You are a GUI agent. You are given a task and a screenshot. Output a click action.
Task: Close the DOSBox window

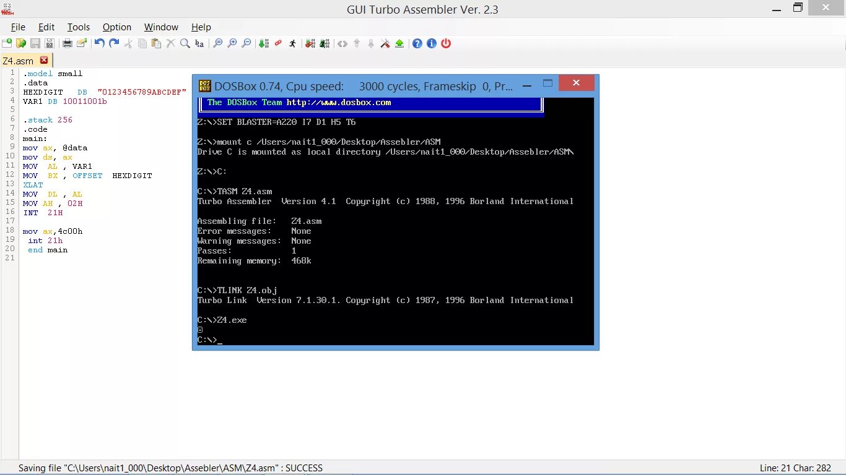tap(576, 83)
